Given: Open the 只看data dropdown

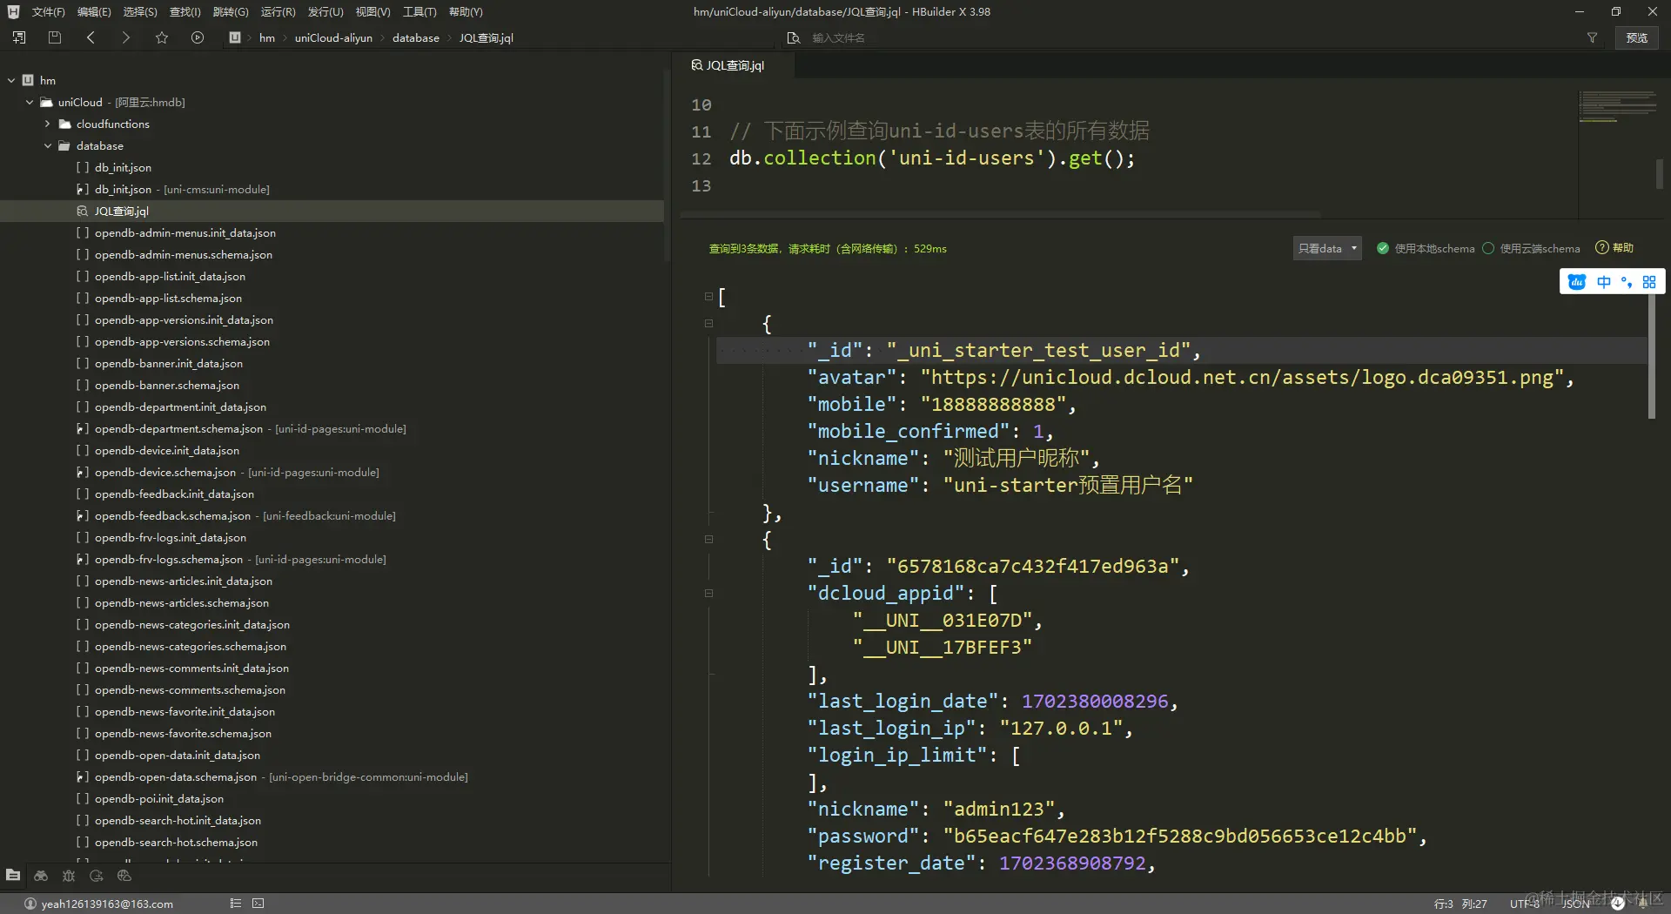Looking at the screenshot, I should [1327, 248].
